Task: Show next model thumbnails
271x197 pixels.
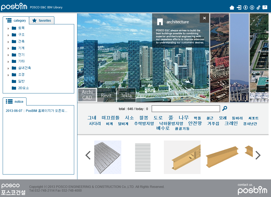Action: pyautogui.click(x=258, y=155)
